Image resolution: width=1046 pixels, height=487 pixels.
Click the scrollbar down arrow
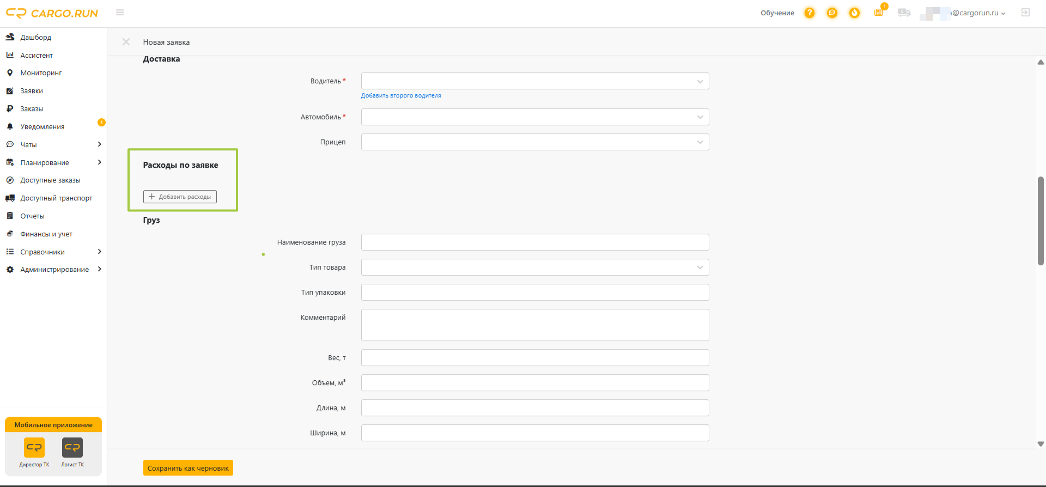click(x=1041, y=444)
